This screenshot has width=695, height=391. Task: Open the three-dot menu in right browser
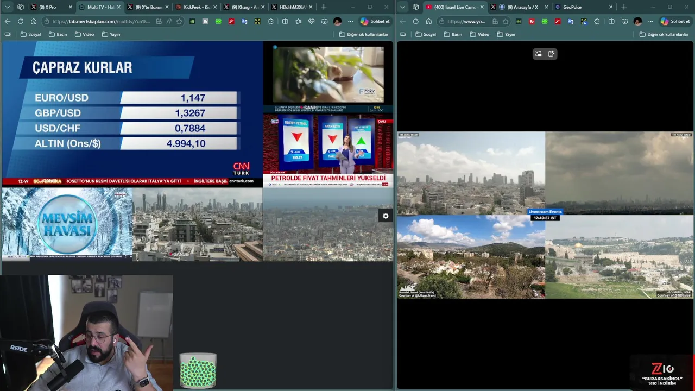[650, 21]
